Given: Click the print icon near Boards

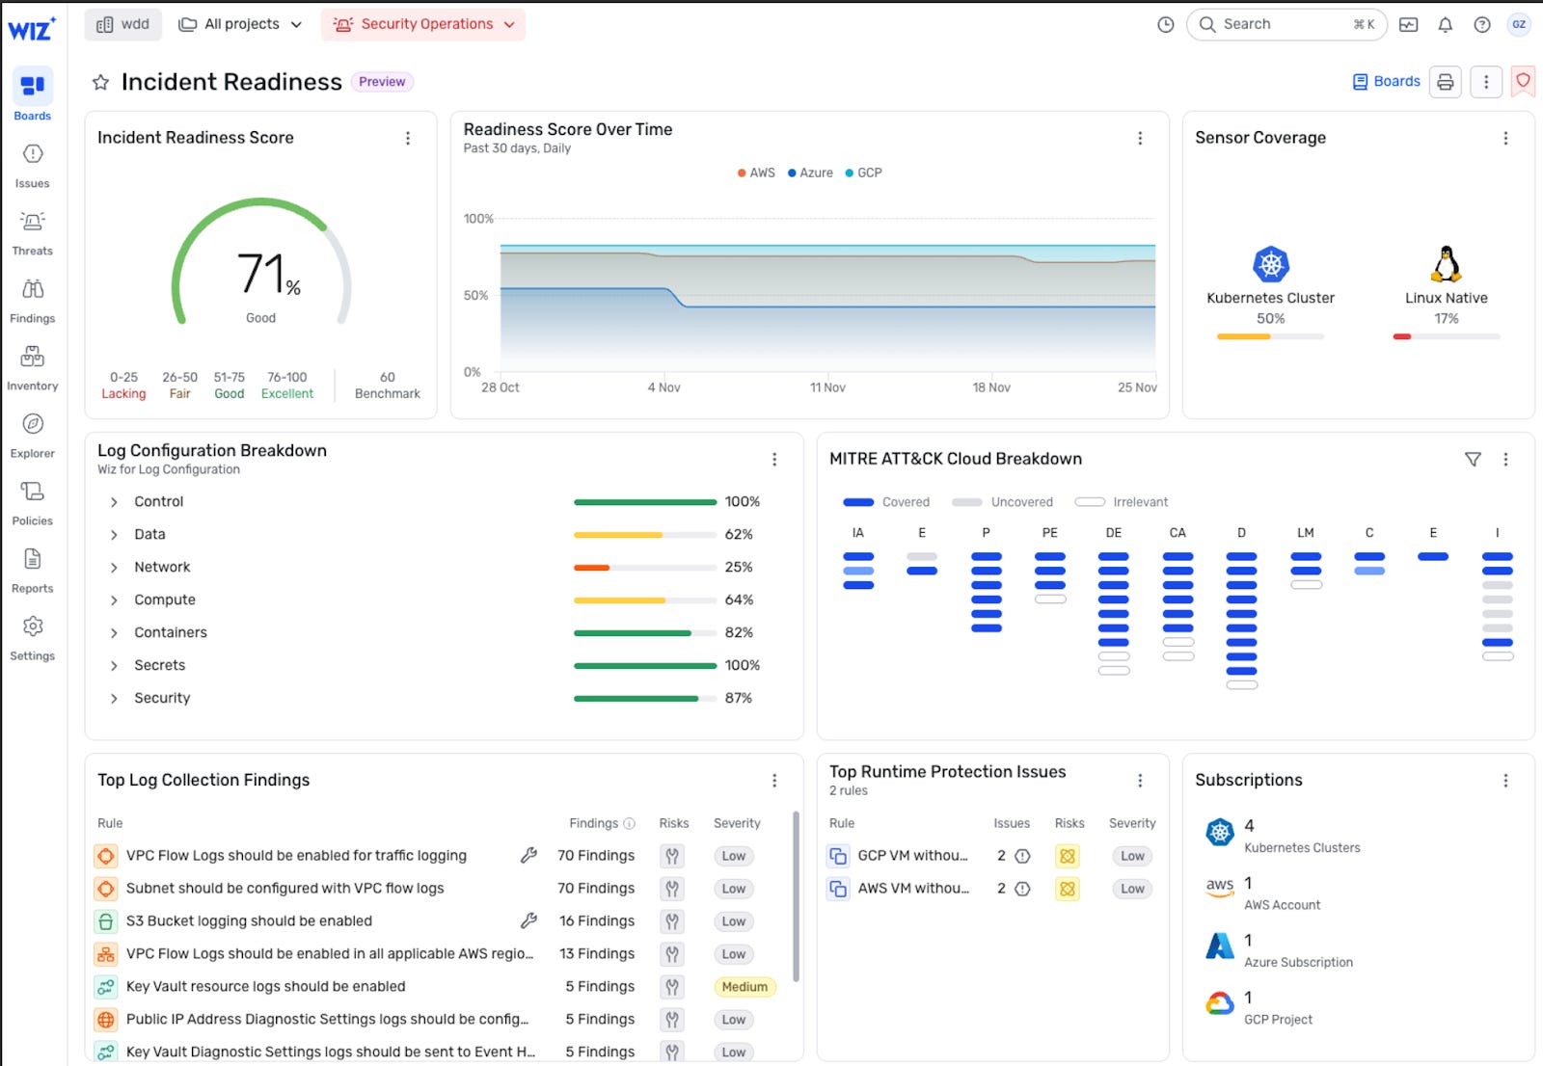Looking at the screenshot, I should tap(1445, 82).
